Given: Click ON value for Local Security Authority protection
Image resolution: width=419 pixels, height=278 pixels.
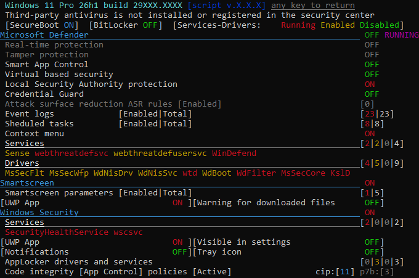Looking at the screenshot, I should 370,84.
